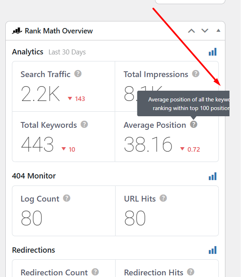Image resolution: width=241 pixels, height=277 pixels.
Task: Click the Average position tooltip
Action: click(183, 103)
